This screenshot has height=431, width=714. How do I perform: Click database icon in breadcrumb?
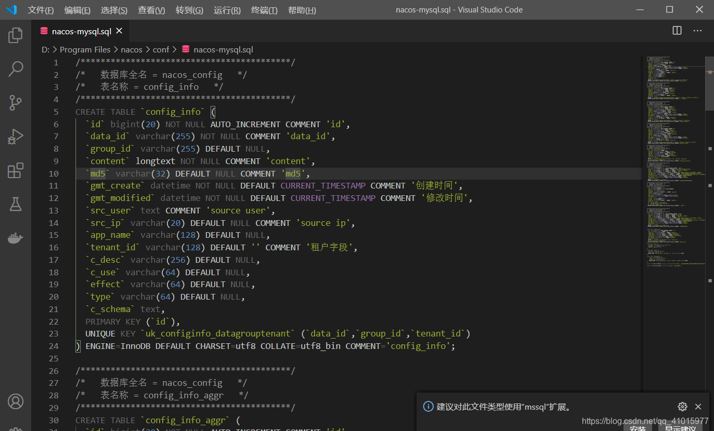tap(186, 50)
